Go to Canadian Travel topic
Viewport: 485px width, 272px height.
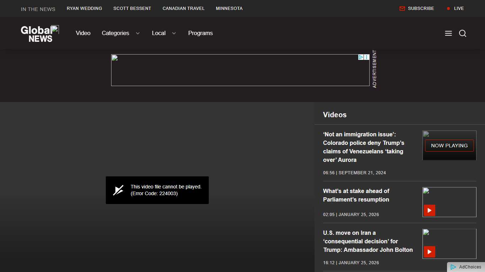coord(183,8)
